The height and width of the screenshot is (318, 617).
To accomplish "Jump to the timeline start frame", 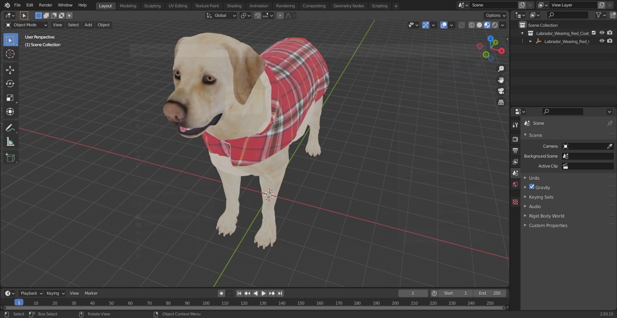I will (x=239, y=293).
